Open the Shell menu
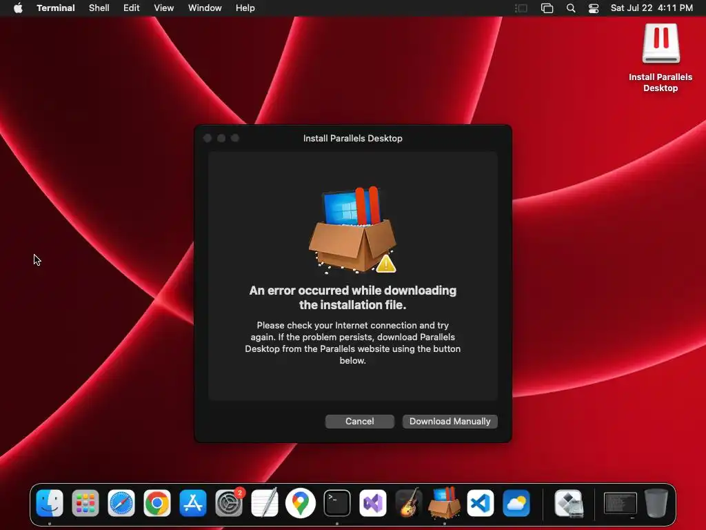The height and width of the screenshot is (530, 706). point(99,8)
